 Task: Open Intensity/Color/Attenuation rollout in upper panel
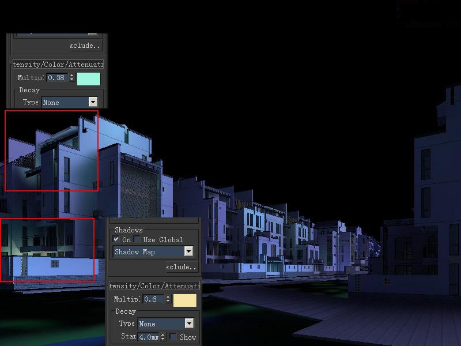(58, 65)
